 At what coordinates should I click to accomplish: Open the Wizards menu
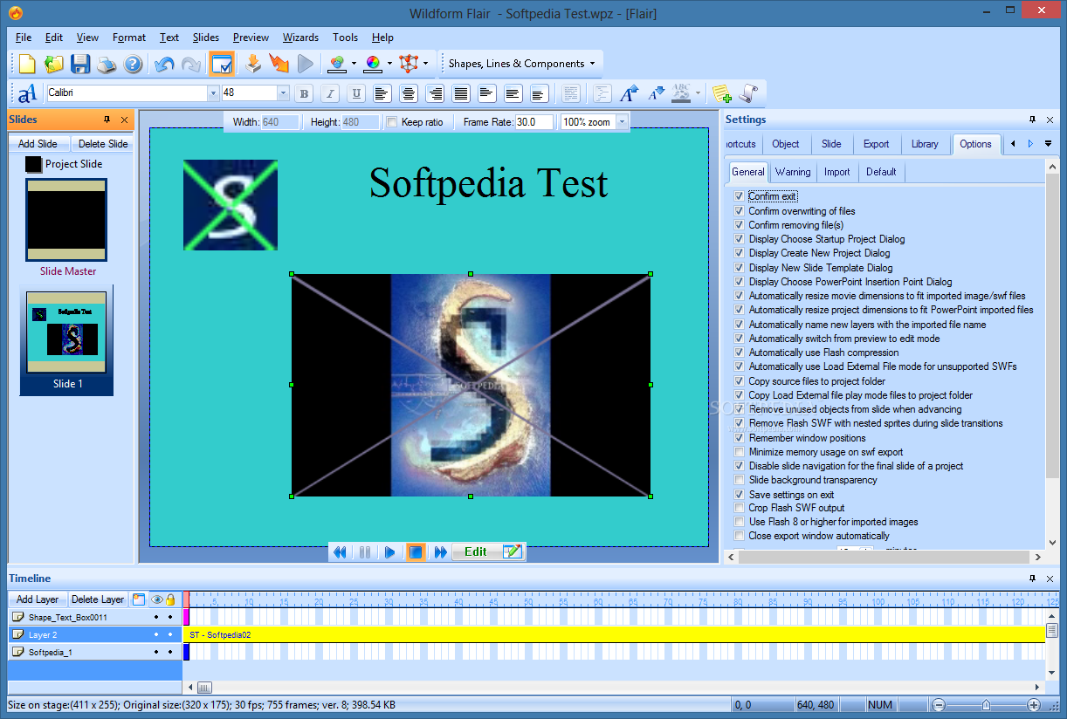pyautogui.click(x=300, y=38)
